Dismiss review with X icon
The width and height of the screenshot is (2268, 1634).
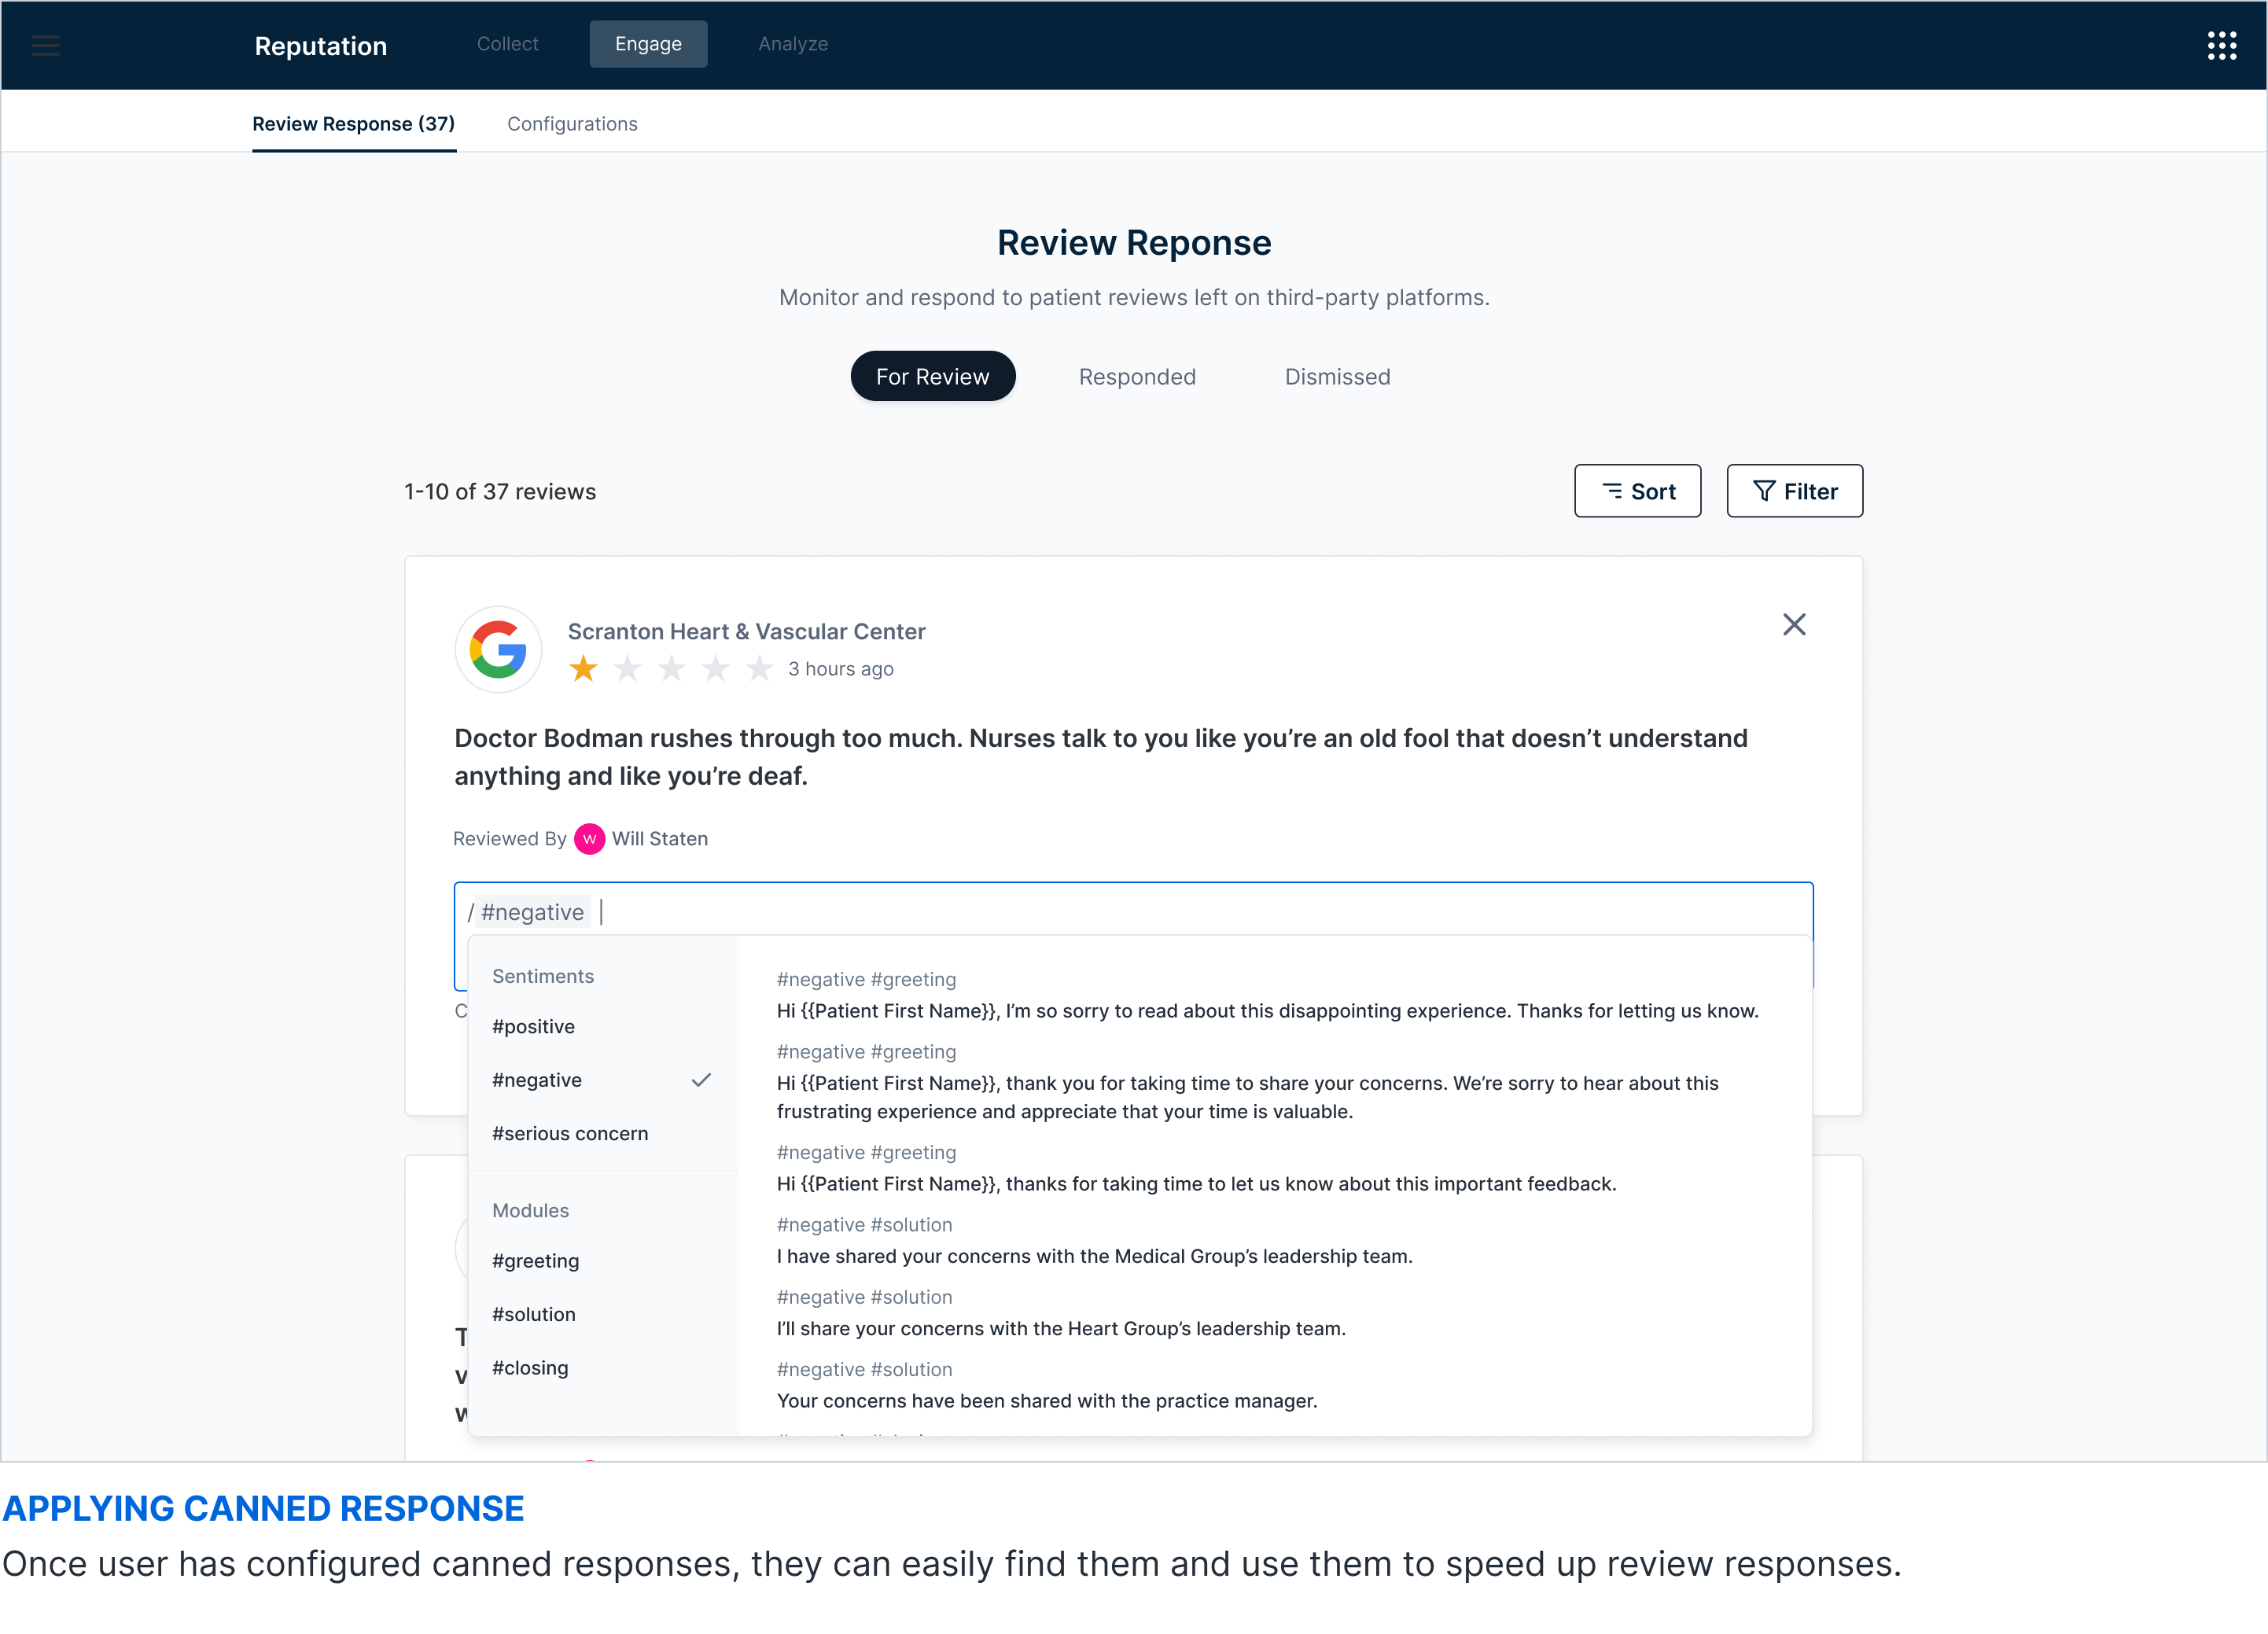coord(1794,625)
